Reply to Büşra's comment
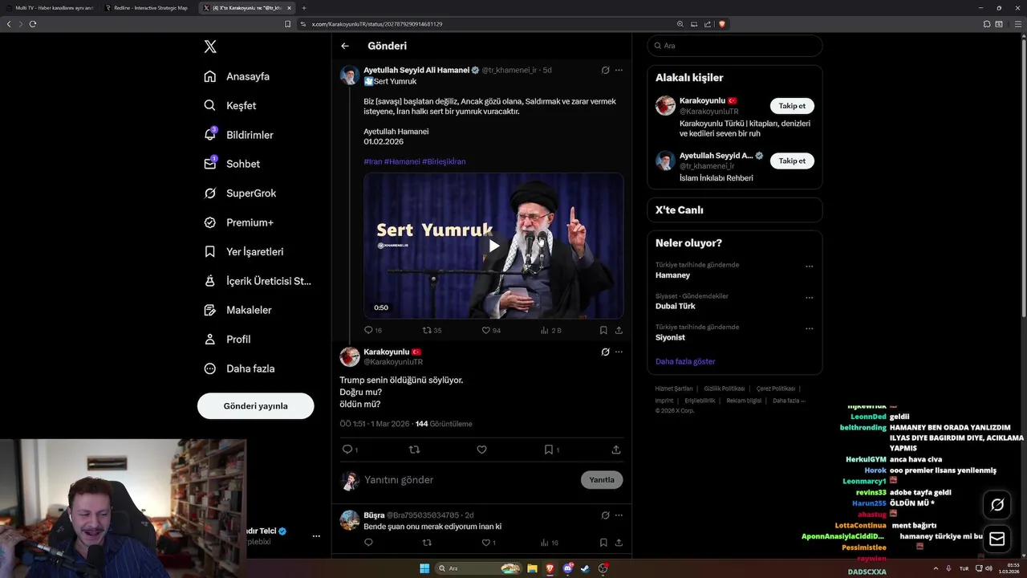Screen dimensions: 1027x578 click(368, 543)
